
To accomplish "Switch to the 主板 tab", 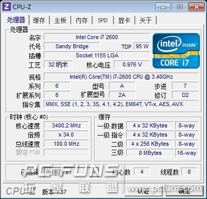I will click(61, 20).
